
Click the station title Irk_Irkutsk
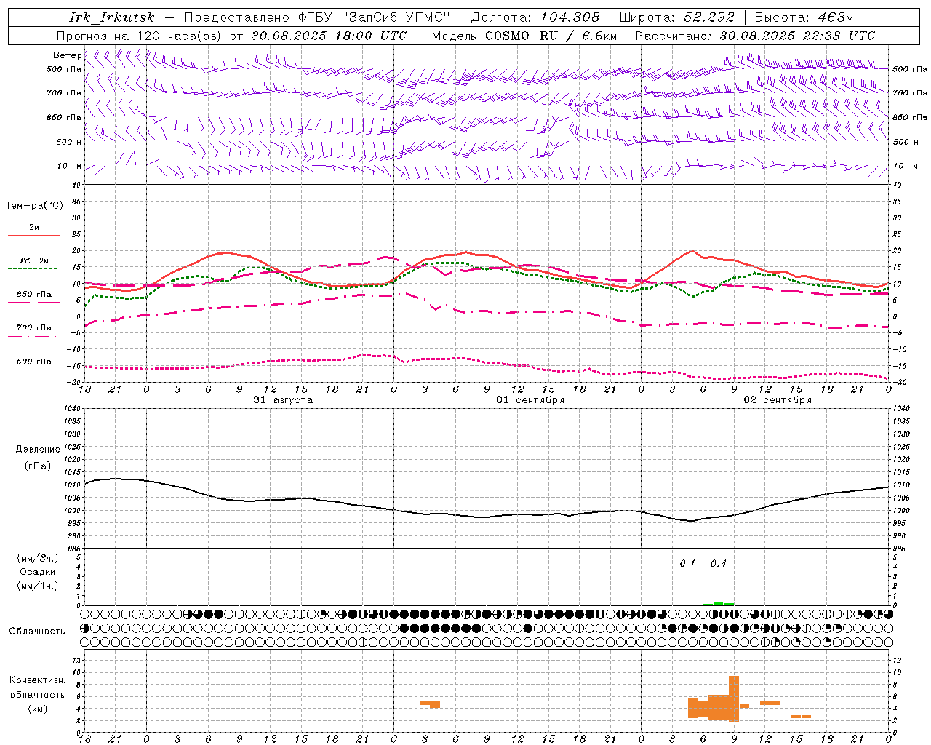click(112, 17)
